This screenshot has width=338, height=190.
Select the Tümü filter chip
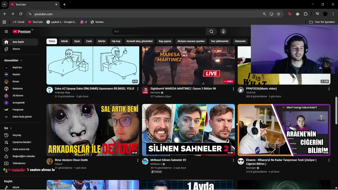click(x=52, y=41)
